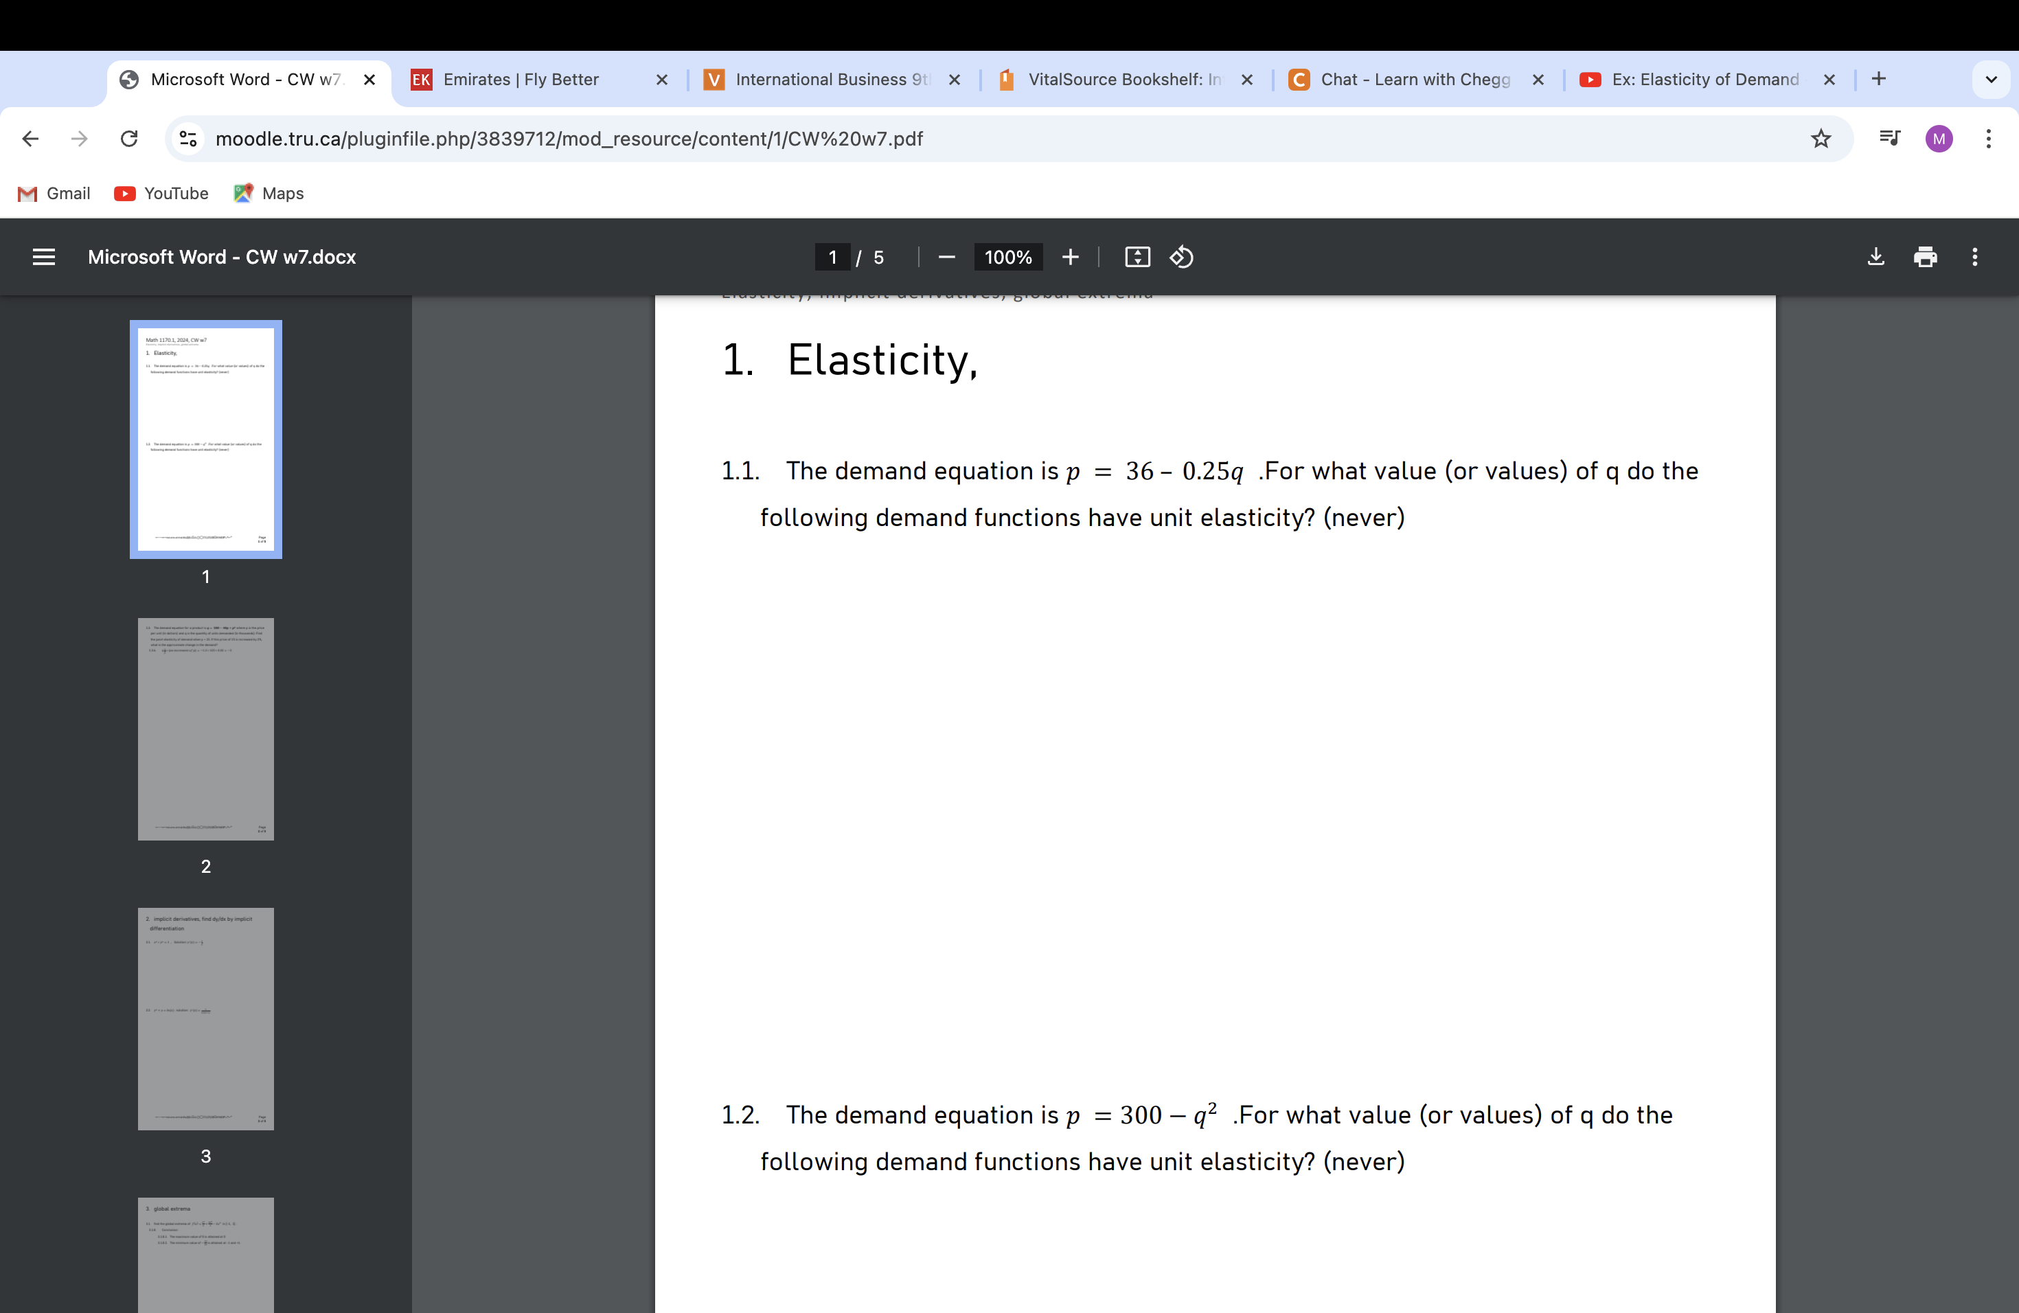The height and width of the screenshot is (1313, 2019).
Task: Print the CW w7 document
Action: coord(1926,257)
